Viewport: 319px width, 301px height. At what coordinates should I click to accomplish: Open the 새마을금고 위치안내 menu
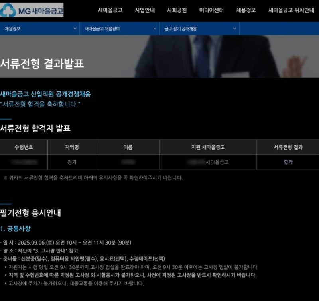[291, 10]
